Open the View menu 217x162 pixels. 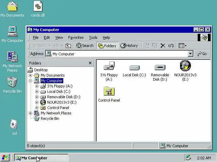pyautogui.click(x=59, y=37)
